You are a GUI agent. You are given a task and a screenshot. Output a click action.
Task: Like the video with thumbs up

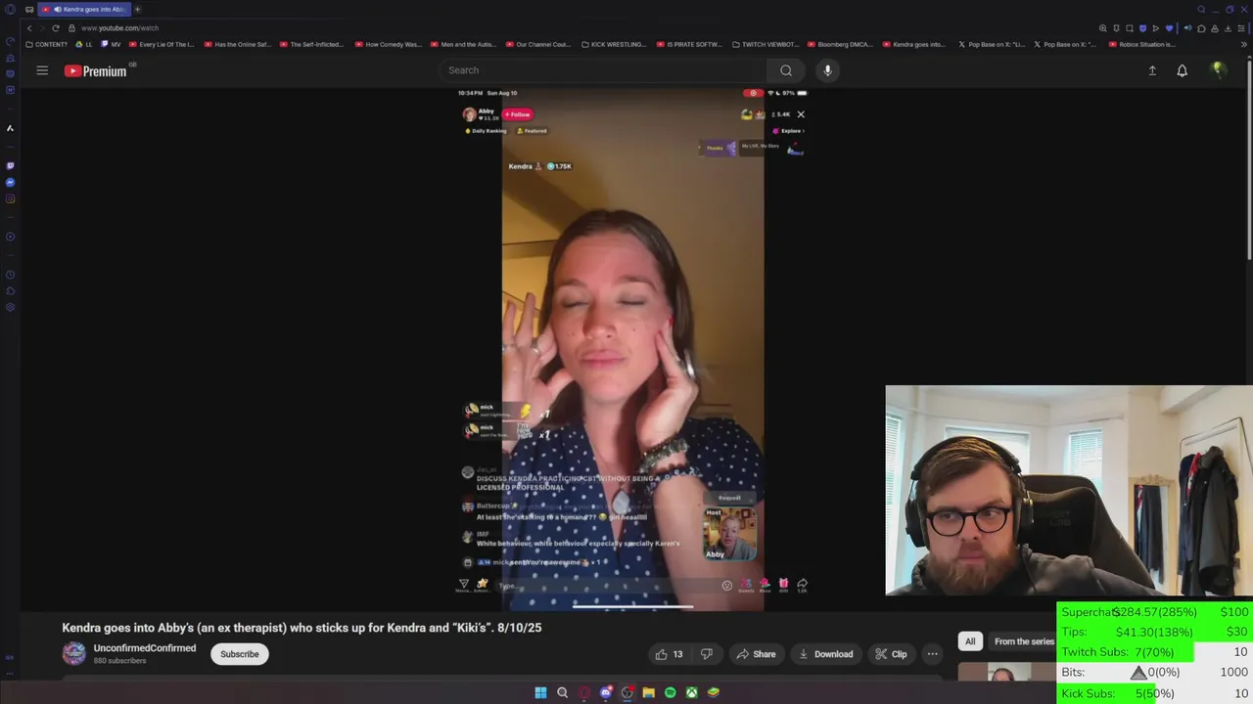click(x=670, y=654)
